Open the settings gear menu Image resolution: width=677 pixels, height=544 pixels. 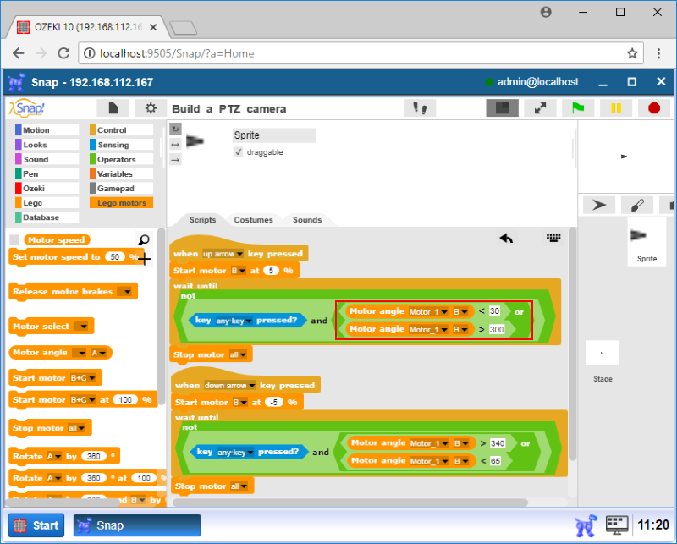point(151,108)
